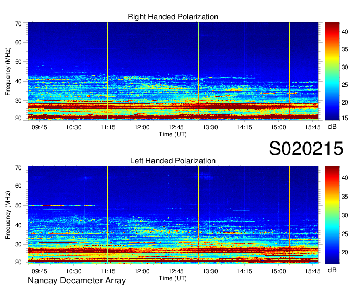
Task: Click yellow vertical marker at 11:15 in Left Handed plot
Action: 107,215
